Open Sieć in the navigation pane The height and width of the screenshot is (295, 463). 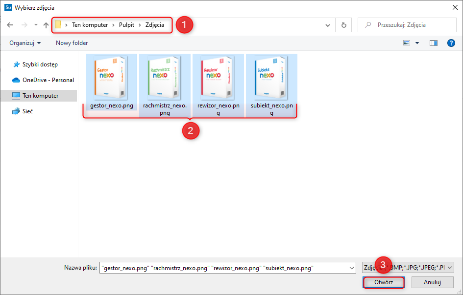23,111
